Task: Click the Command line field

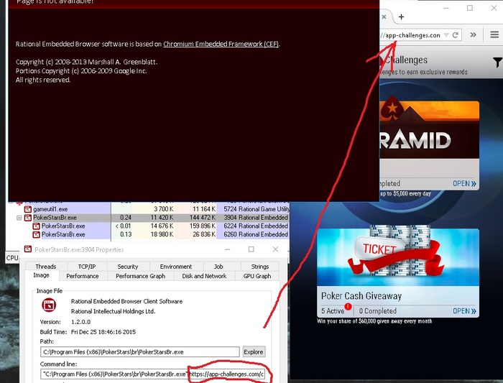Action: [152, 374]
